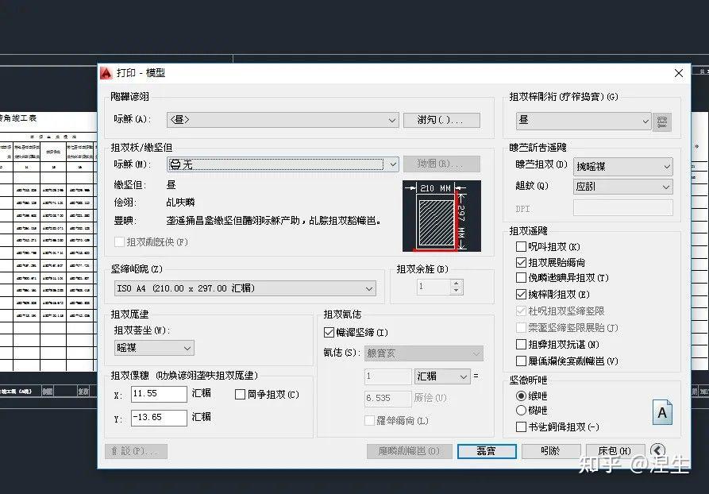Click the 210 MM paper preview thumbnail
Viewport: 709px width, 494px height.
(x=441, y=216)
